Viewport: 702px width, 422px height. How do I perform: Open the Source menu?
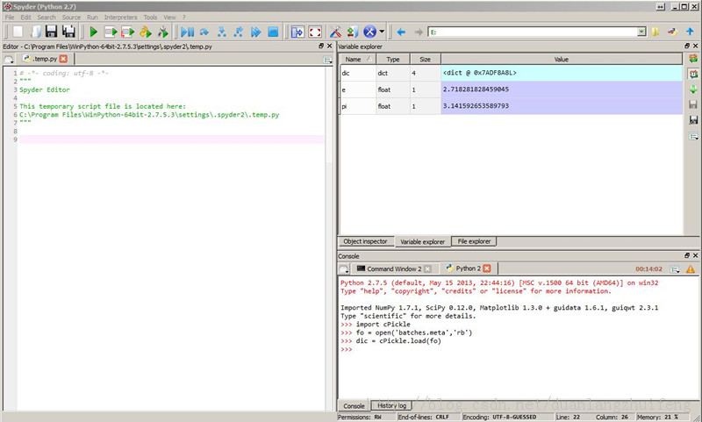click(71, 18)
